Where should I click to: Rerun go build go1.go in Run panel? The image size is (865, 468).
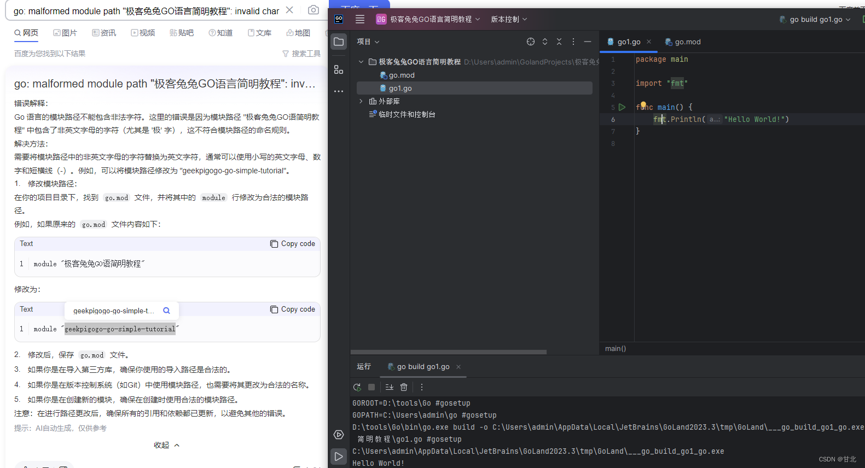(357, 387)
